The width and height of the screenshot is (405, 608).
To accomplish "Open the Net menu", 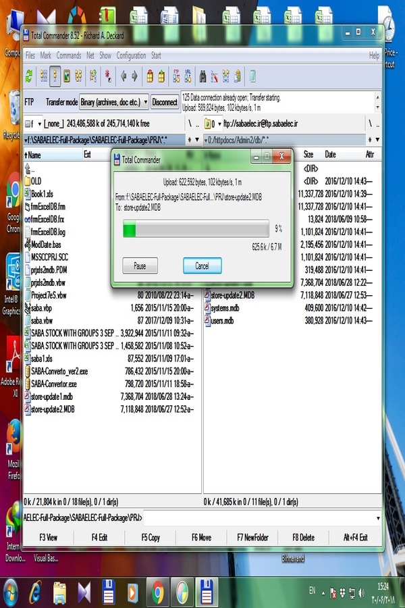I will (x=90, y=55).
